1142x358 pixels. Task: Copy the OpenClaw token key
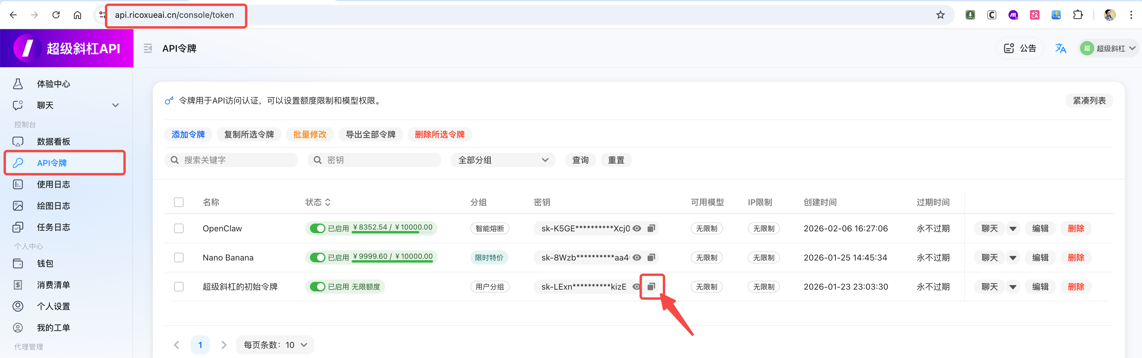651,228
